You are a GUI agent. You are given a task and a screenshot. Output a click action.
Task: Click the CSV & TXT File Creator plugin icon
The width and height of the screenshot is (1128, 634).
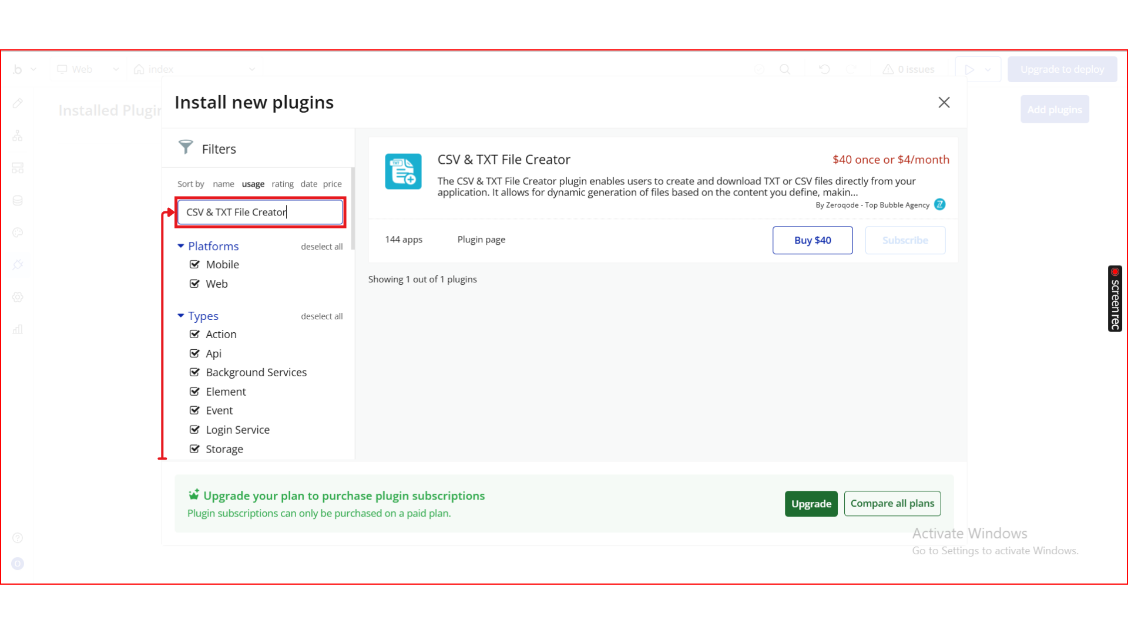tap(403, 171)
